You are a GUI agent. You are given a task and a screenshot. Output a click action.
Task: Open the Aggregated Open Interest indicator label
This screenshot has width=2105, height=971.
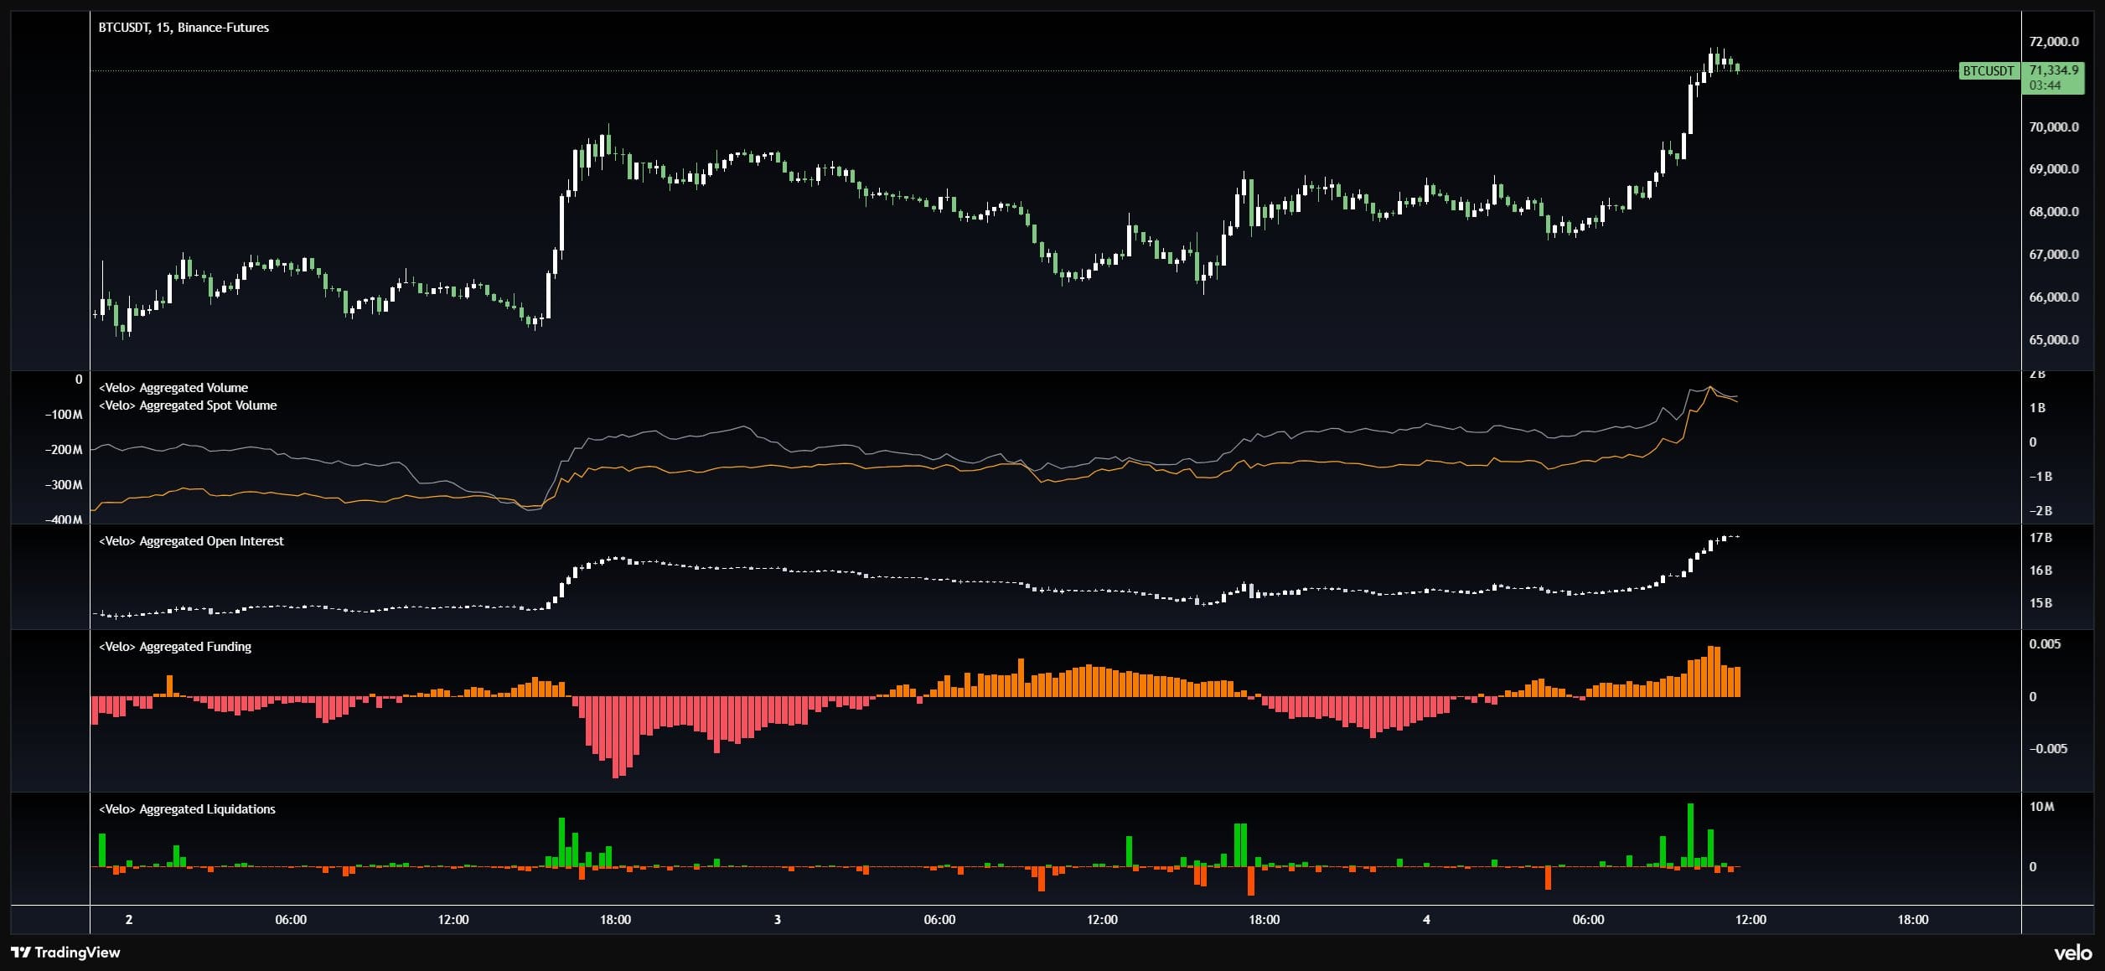[x=191, y=541]
